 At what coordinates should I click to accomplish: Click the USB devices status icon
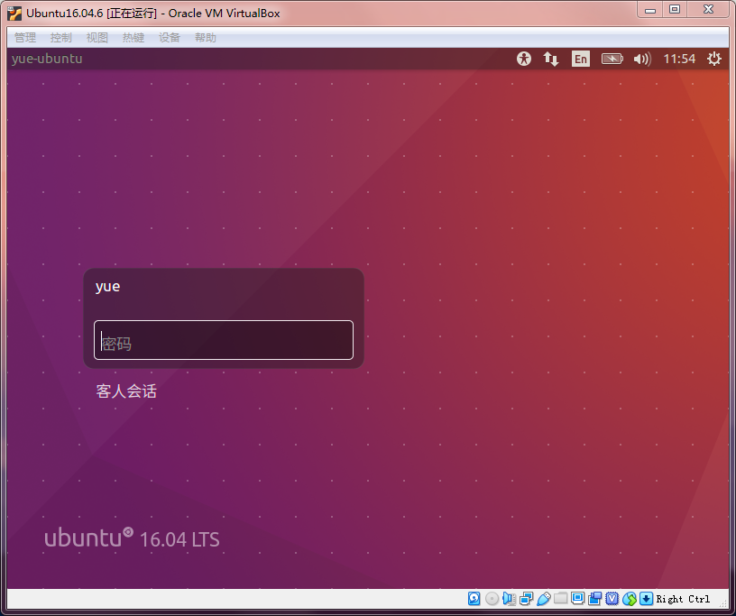coord(544,599)
